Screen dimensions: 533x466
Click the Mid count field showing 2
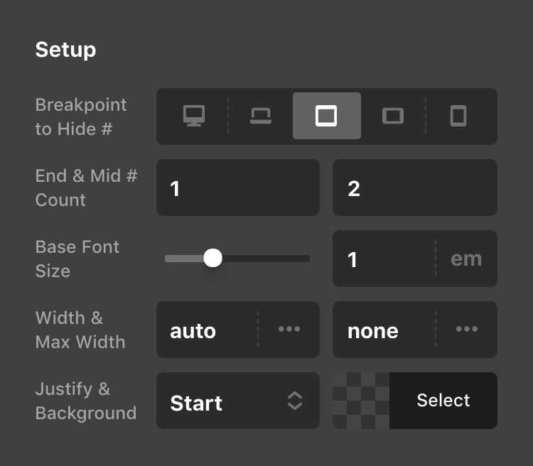pos(415,188)
